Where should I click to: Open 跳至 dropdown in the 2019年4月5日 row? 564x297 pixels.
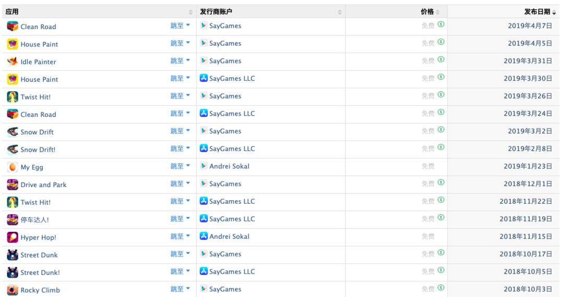coord(180,43)
